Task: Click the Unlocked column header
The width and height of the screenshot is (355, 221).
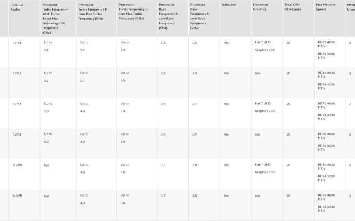Action: coord(229,4)
